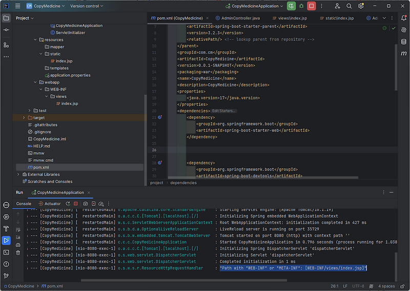Clear console with trash icon
The image size is (410, 291).
tap(18, 252)
